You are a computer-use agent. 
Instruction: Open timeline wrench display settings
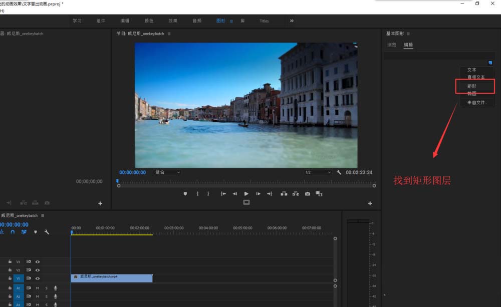tap(47, 232)
